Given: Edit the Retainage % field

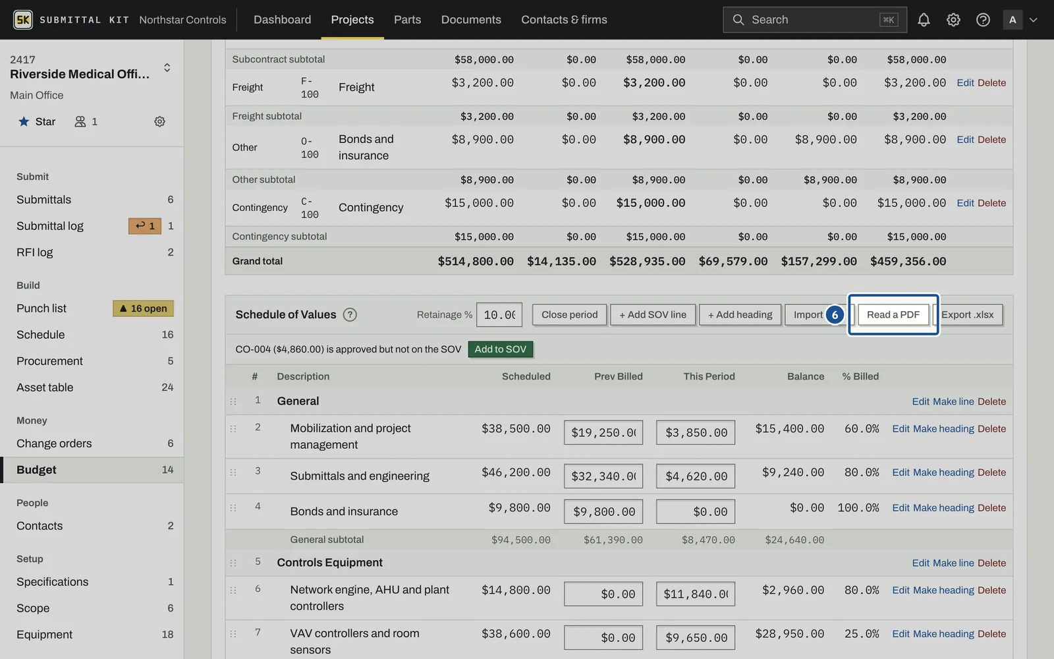Looking at the screenshot, I should [x=499, y=315].
